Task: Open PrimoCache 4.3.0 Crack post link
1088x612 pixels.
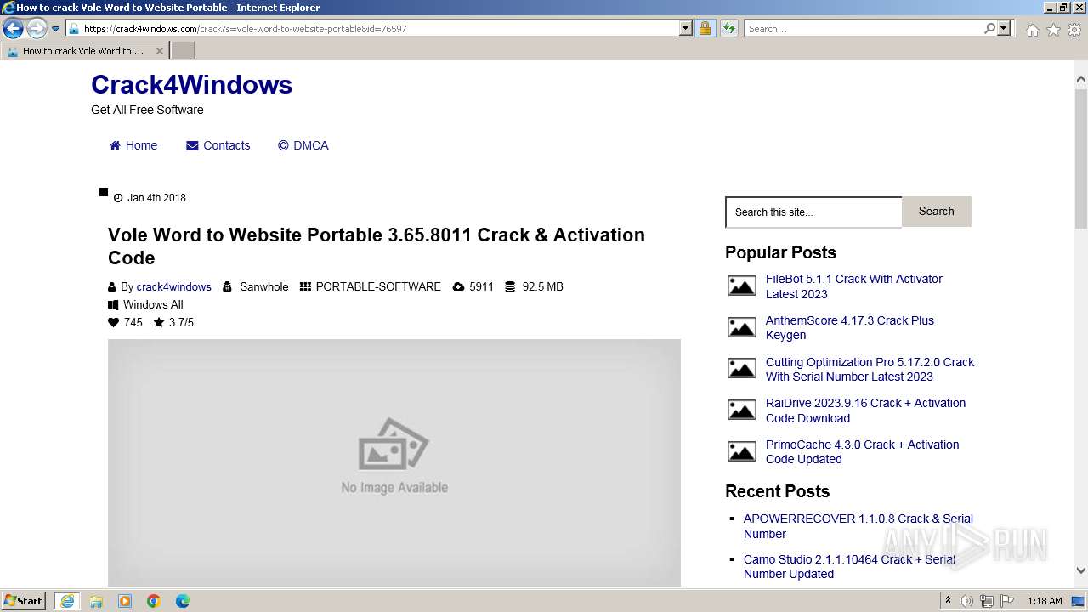Action: tap(863, 452)
